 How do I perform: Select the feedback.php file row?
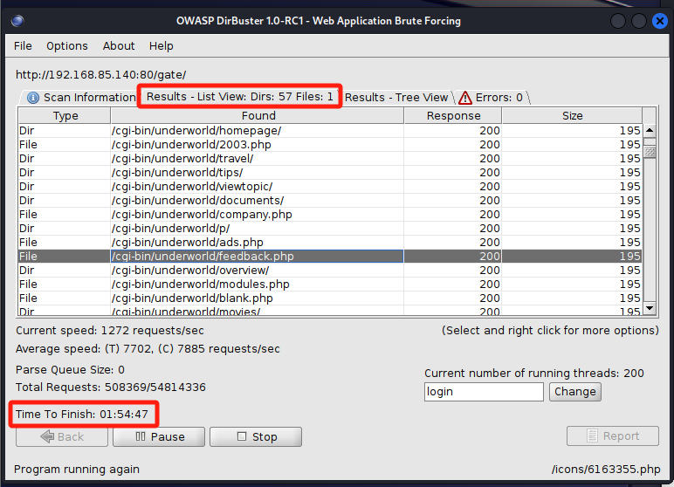(257, 257)
